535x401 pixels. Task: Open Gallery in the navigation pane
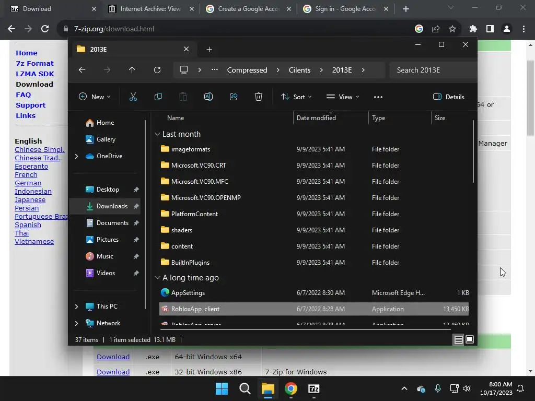[x=106, y=139]
